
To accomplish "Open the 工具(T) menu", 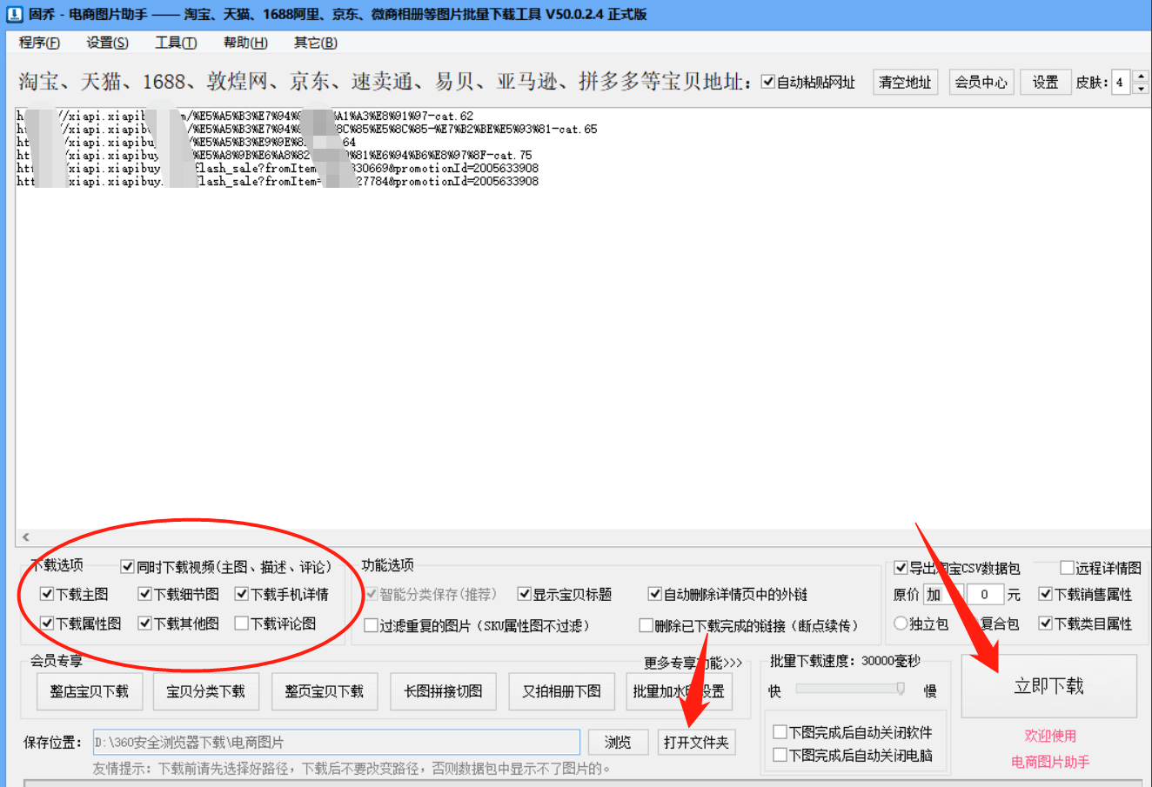I will pyautogui.click(x=175, y=43).
